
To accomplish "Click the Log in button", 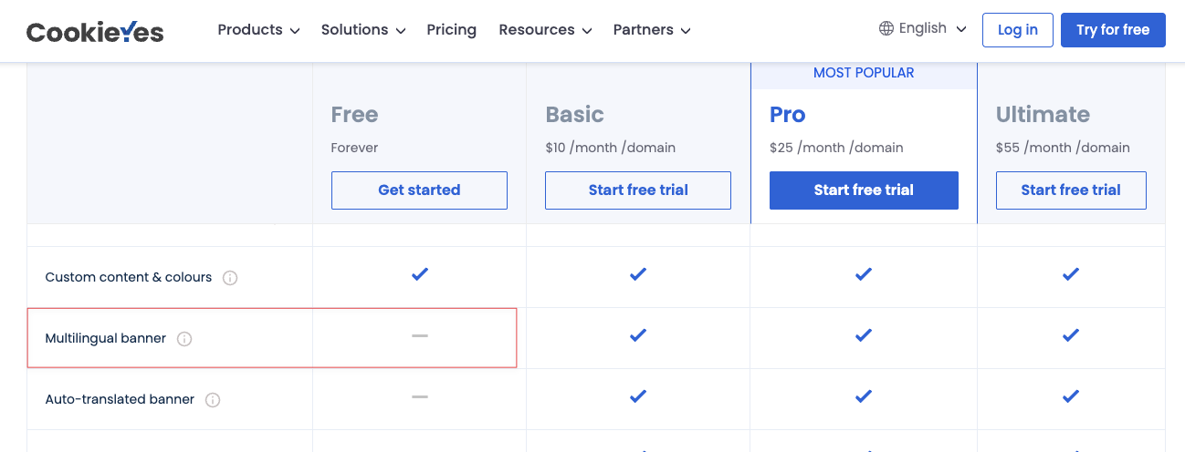I will tap(1018, 30).
